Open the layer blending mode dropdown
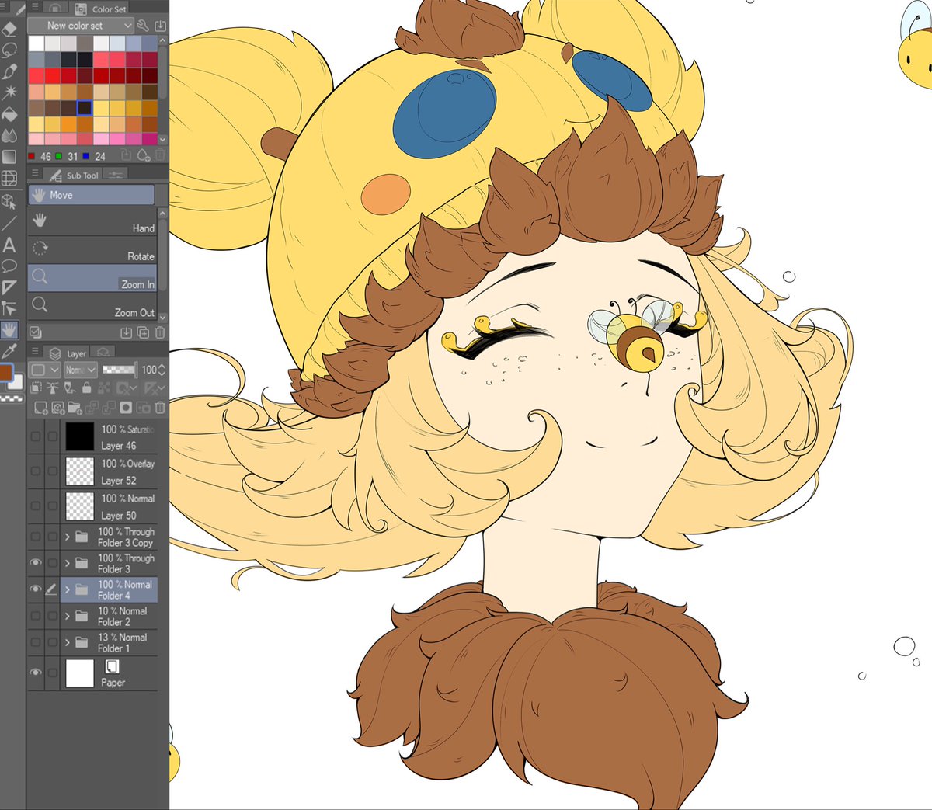This screenshot has height=810, width=932. tap(80, 370)
